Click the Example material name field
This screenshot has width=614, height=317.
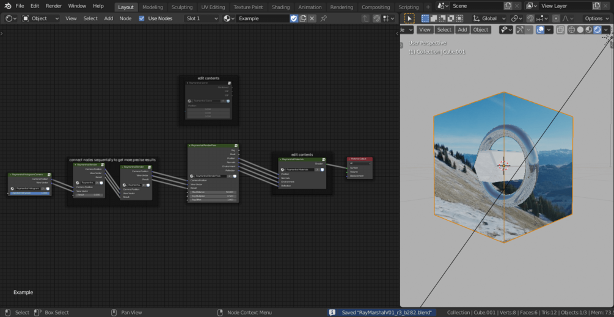click(x=261, y=18)
